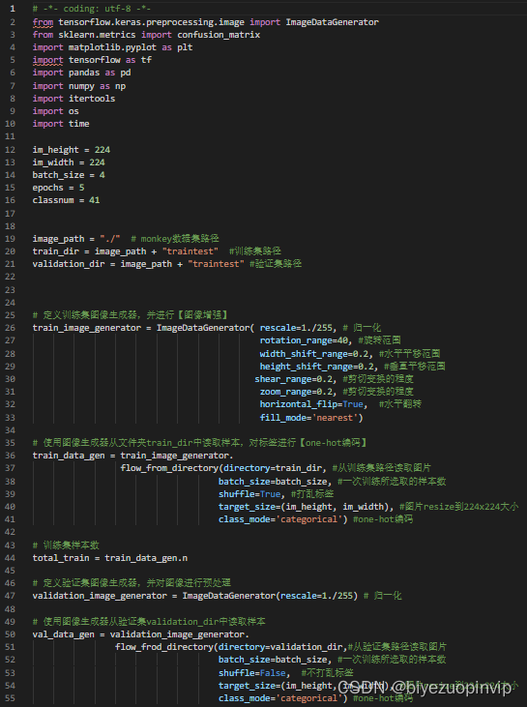This screenshot has height=707, width=527.
Task: Click 'train_data_gen' on line 36
Action: (69, 456)
